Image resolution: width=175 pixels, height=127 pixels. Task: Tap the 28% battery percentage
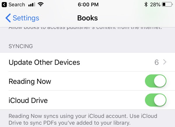click(x=155, y=5)
